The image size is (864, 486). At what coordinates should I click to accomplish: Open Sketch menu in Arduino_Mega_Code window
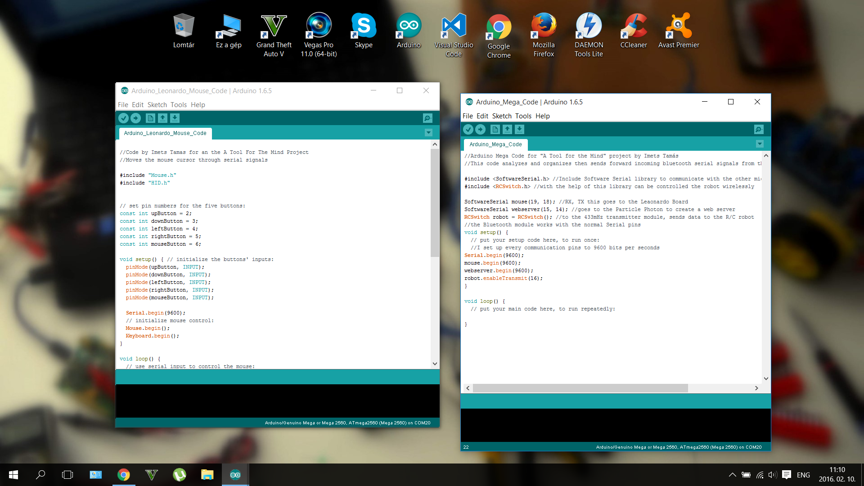click(501, 116)
